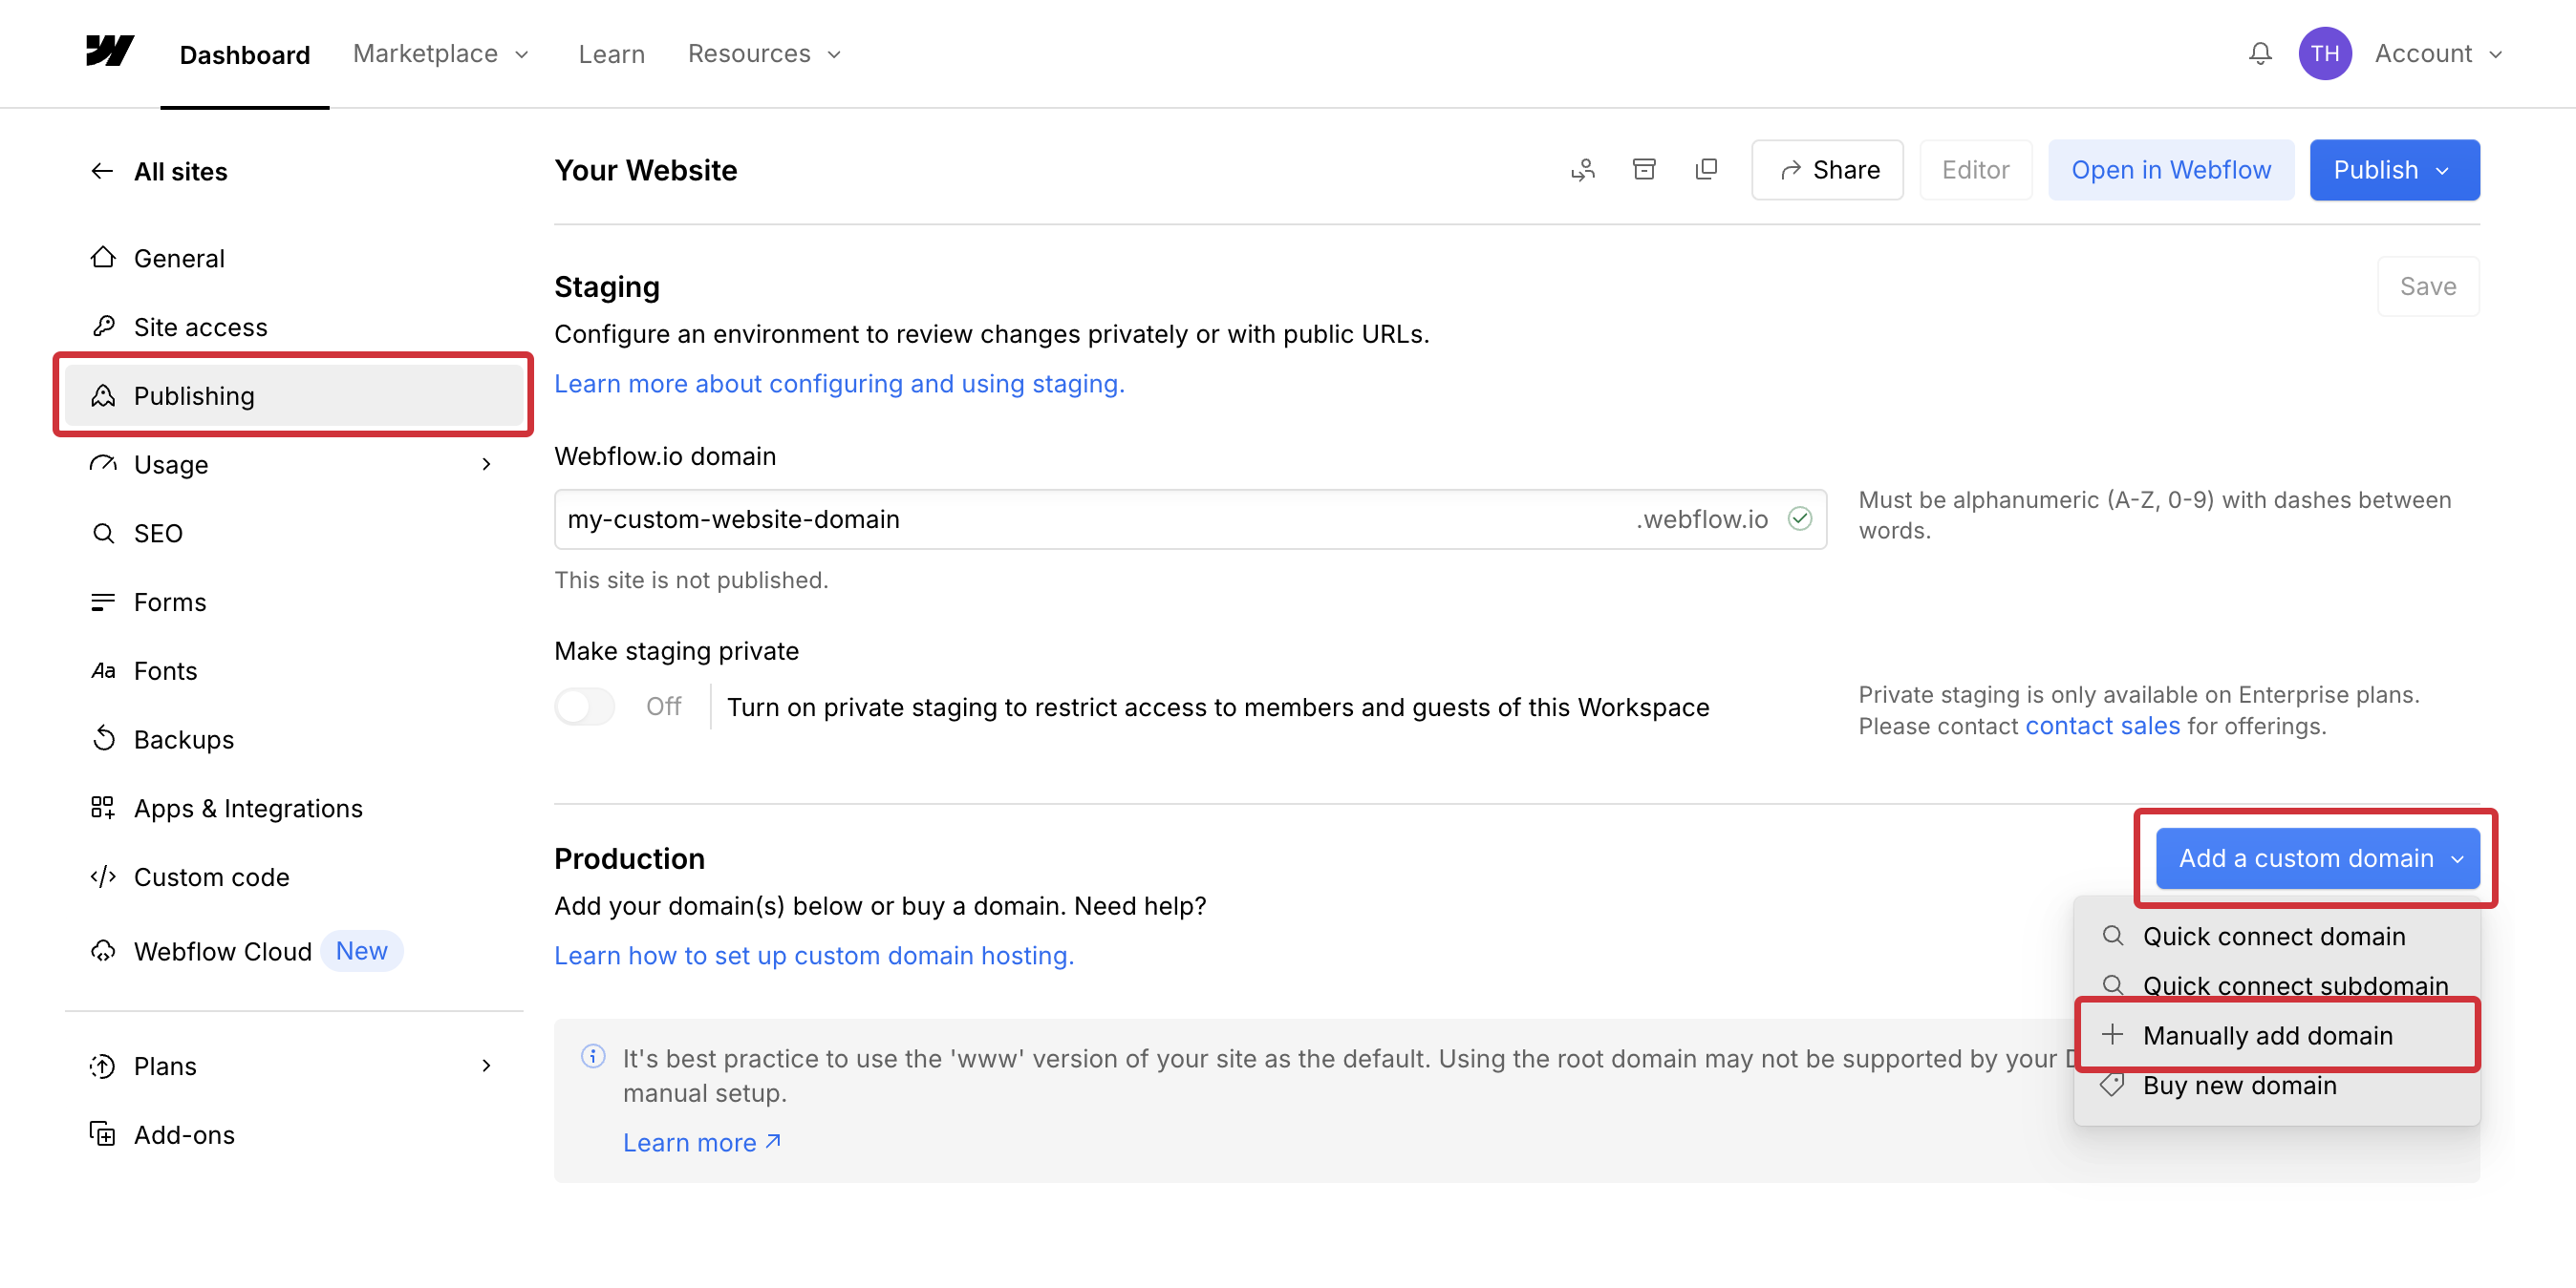Click the Add-ons icon in sidebar
The width and height of the screenshot is (2576, 1288).
point(103,1134)
